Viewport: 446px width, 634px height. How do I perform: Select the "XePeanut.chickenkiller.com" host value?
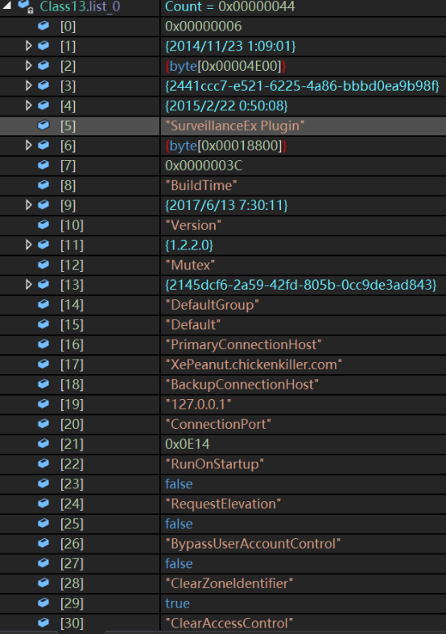pyautogui.click(x=254, y=364)
